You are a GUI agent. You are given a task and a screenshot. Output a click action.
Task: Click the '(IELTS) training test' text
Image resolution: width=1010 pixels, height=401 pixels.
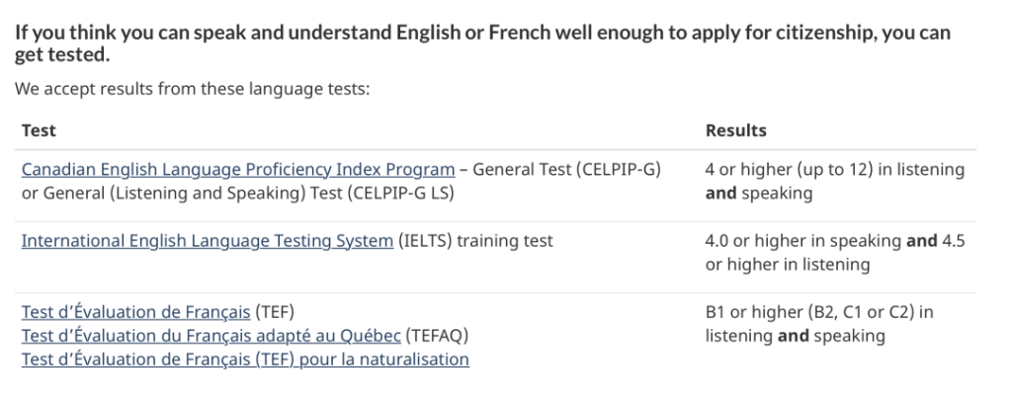pyautogui.click(x=474, y=241)
